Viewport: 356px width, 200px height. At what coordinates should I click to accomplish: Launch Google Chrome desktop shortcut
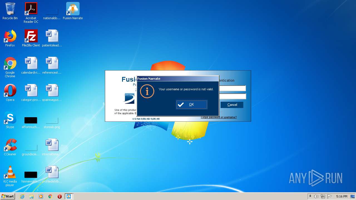(x=10, y=67)
